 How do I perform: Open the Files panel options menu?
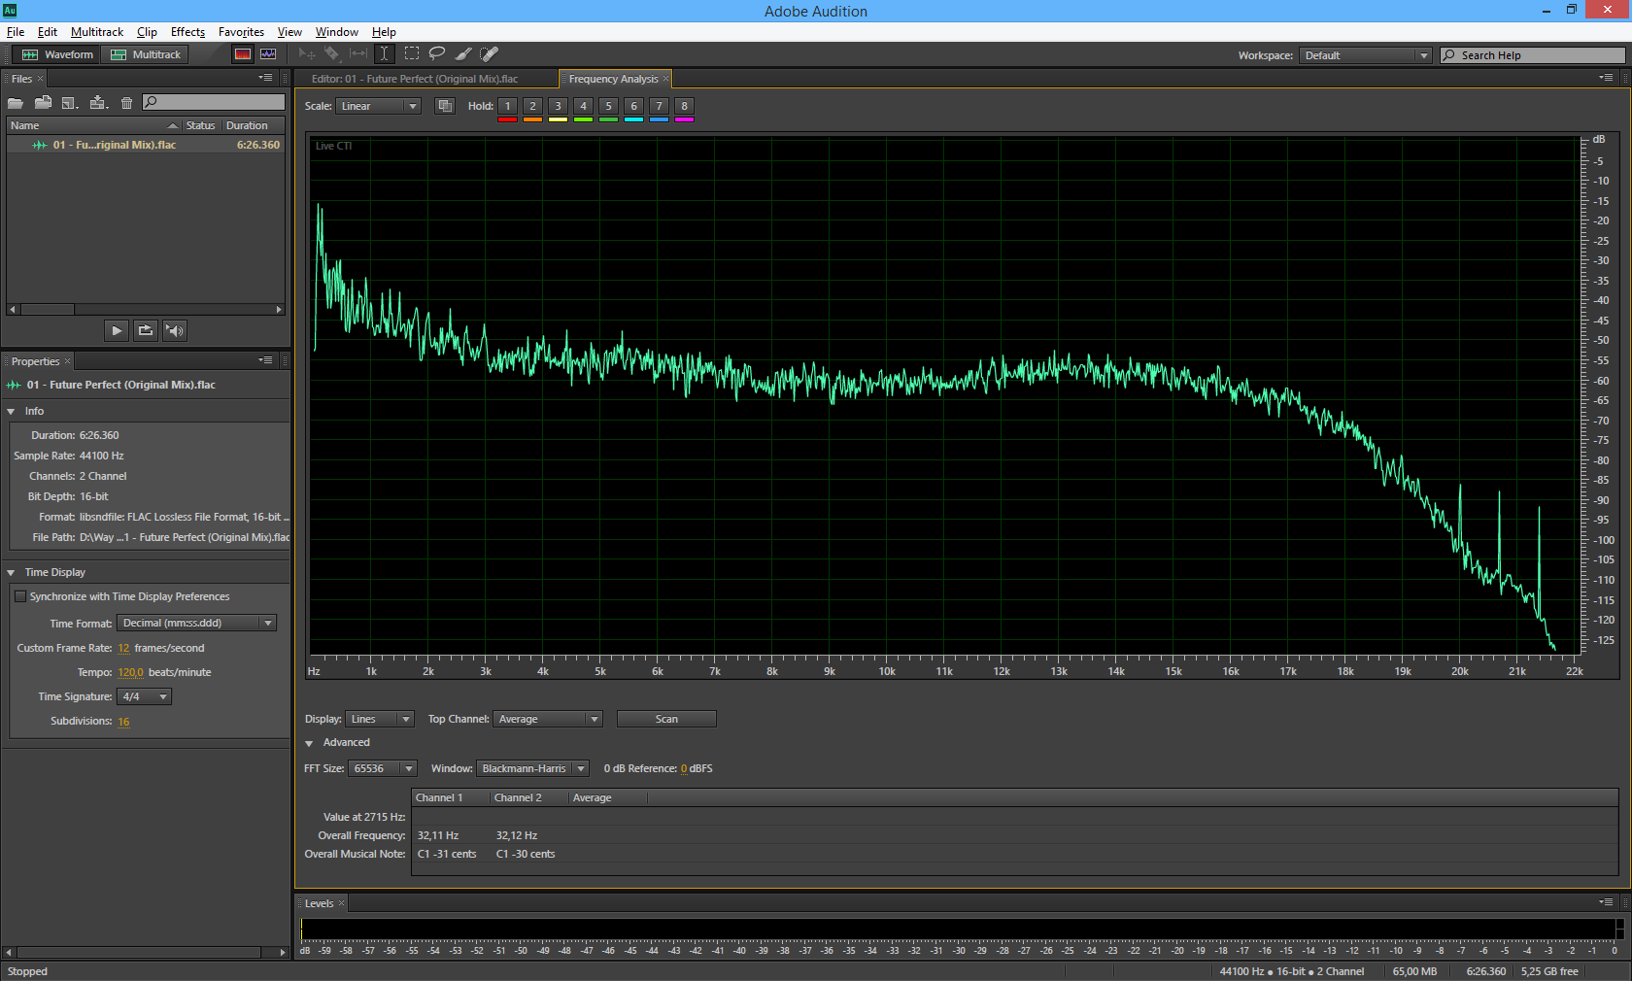[265, 78]
